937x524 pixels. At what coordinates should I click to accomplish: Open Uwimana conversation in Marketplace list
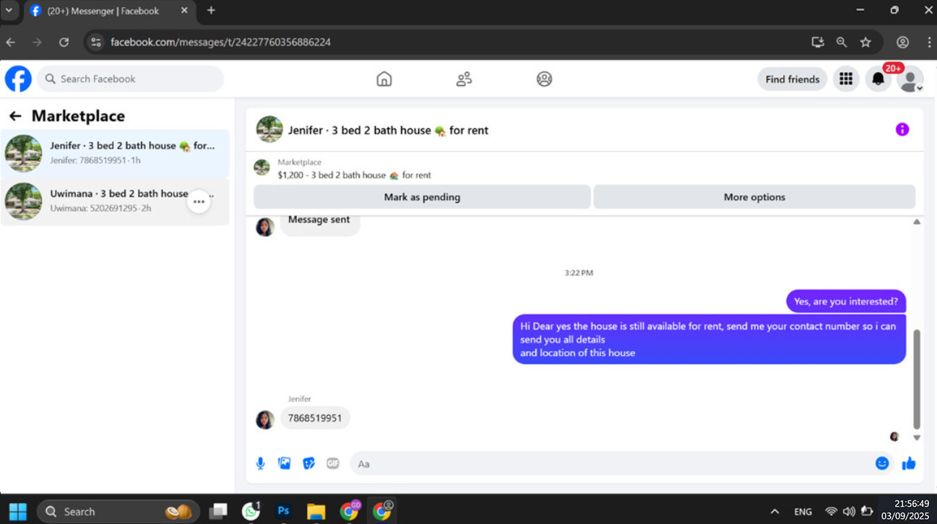click(115, 201)
